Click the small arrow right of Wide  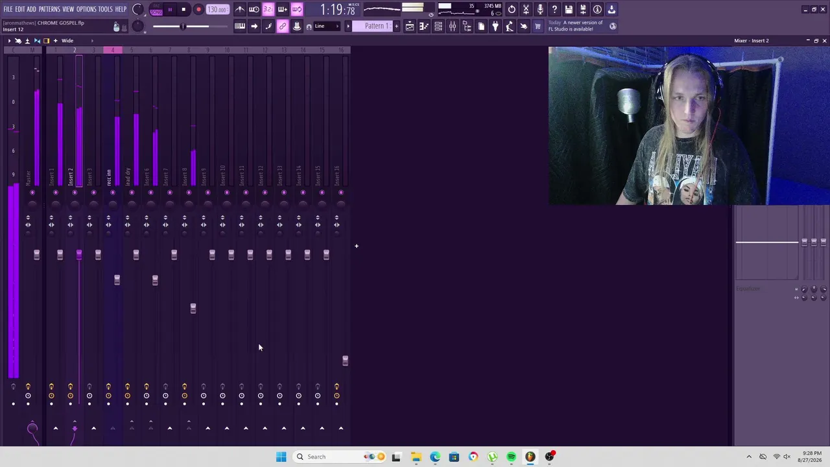click(x=91, y=41)
